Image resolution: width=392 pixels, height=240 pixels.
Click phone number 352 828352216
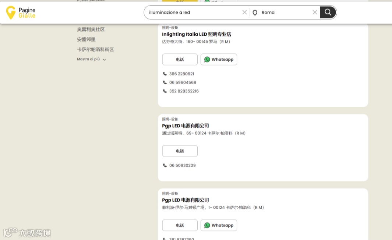point(184,91)
